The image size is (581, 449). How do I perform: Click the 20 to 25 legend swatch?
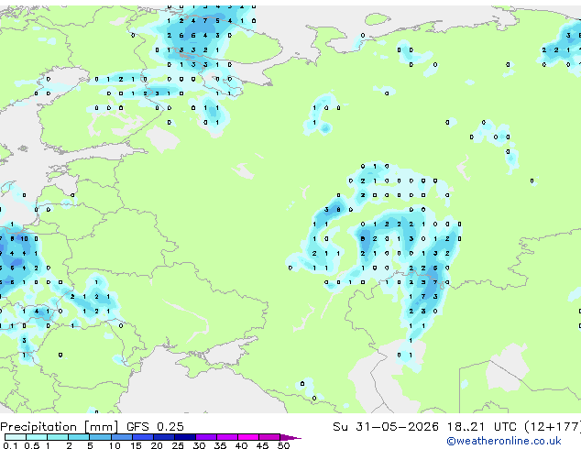click(x=164, y=437)
